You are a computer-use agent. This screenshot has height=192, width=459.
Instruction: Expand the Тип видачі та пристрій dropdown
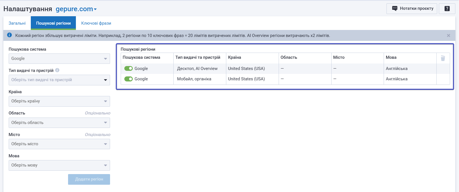coord(59,80)
